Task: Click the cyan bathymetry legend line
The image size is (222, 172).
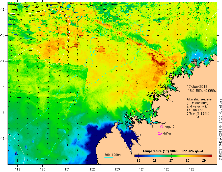Action: pyautogui.click(x=108, y=157)
